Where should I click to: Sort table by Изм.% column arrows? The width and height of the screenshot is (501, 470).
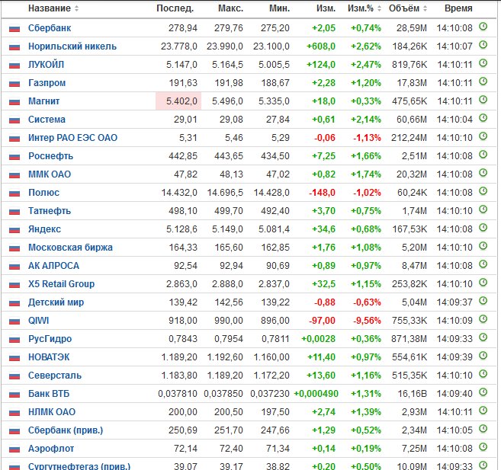pos(379,8)
